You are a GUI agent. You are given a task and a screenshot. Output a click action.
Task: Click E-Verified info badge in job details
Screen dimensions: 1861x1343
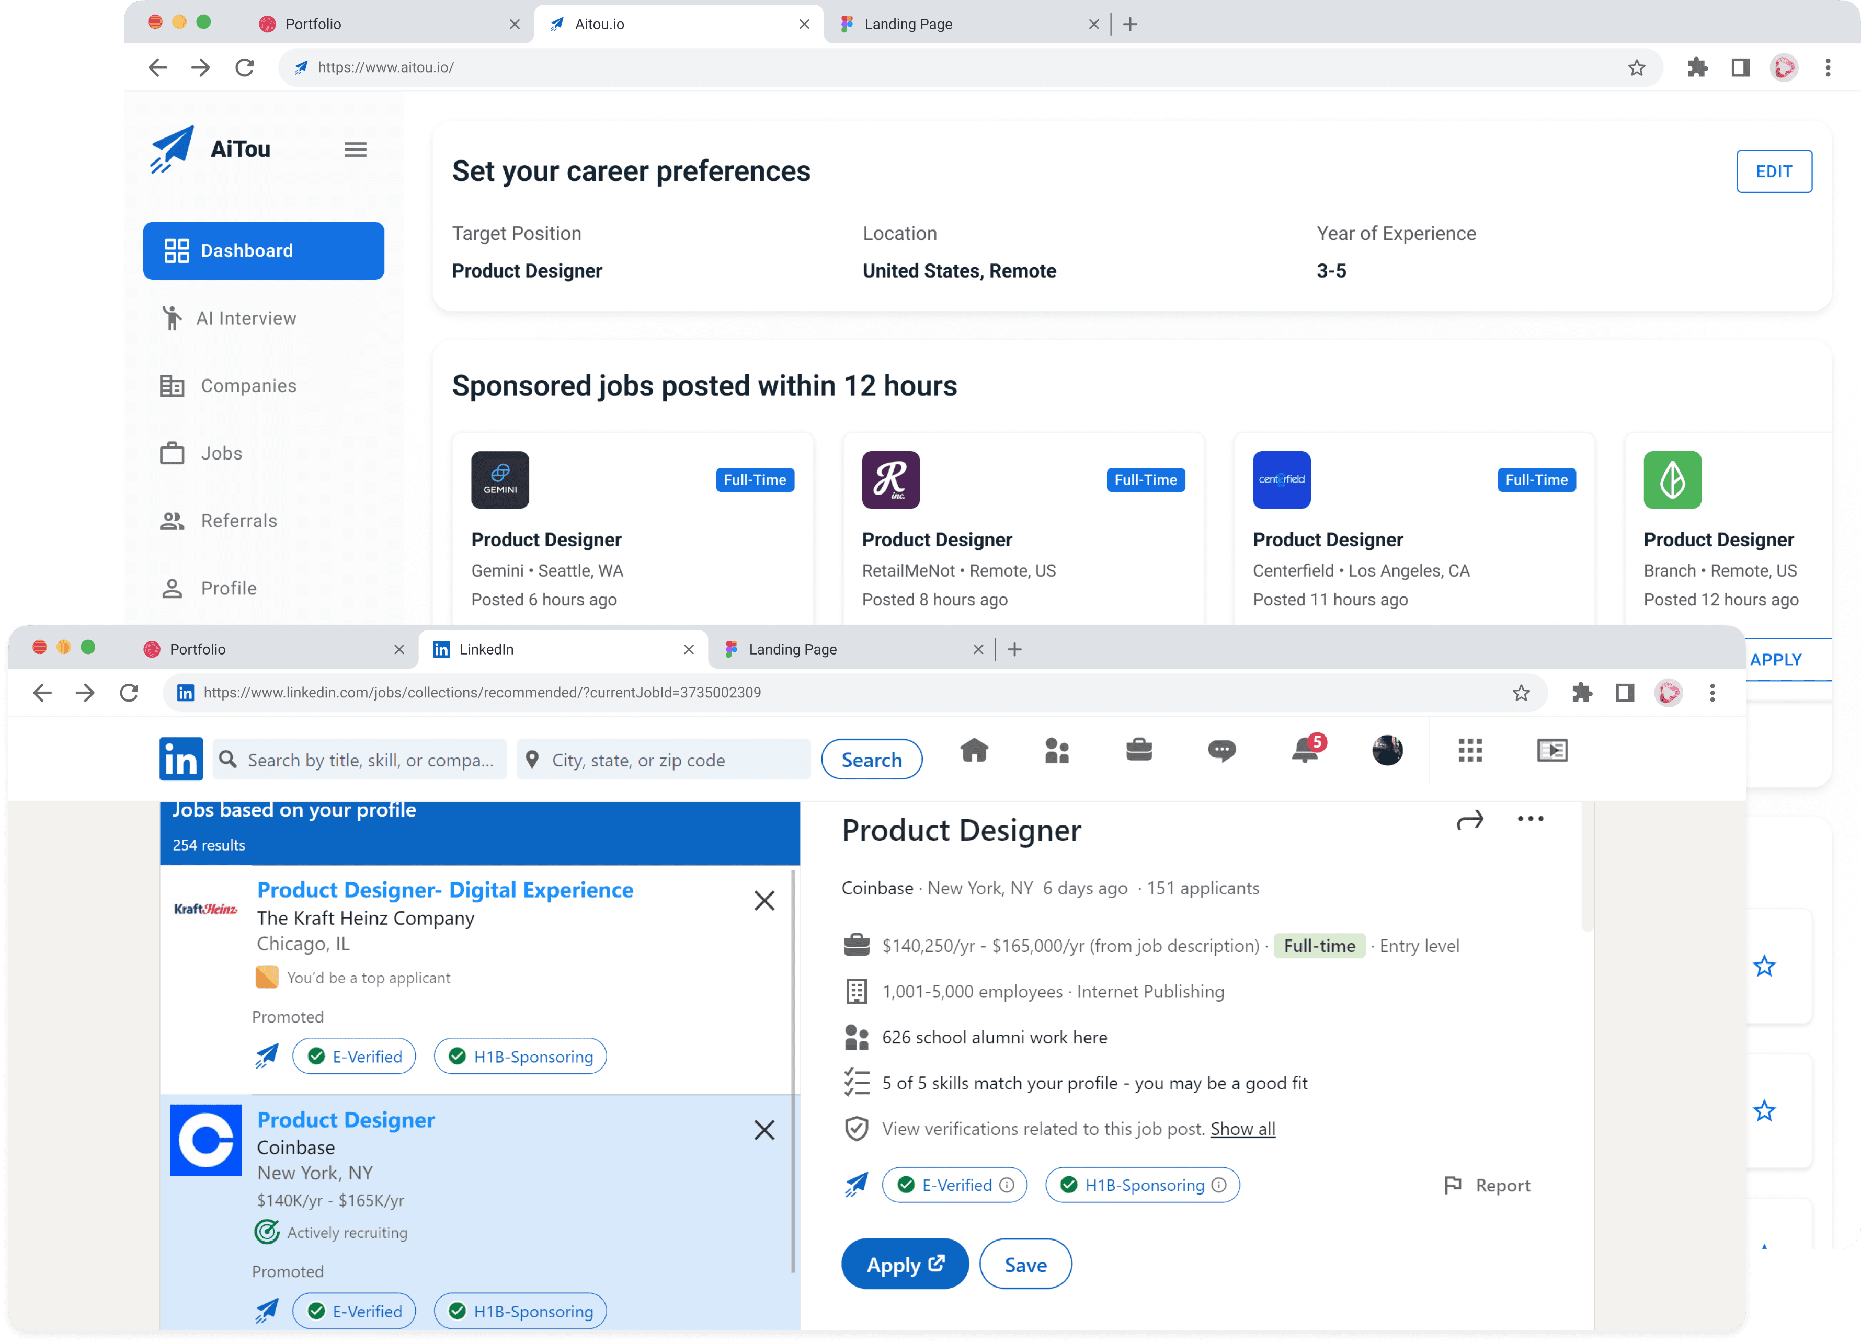click(954, 1185)
